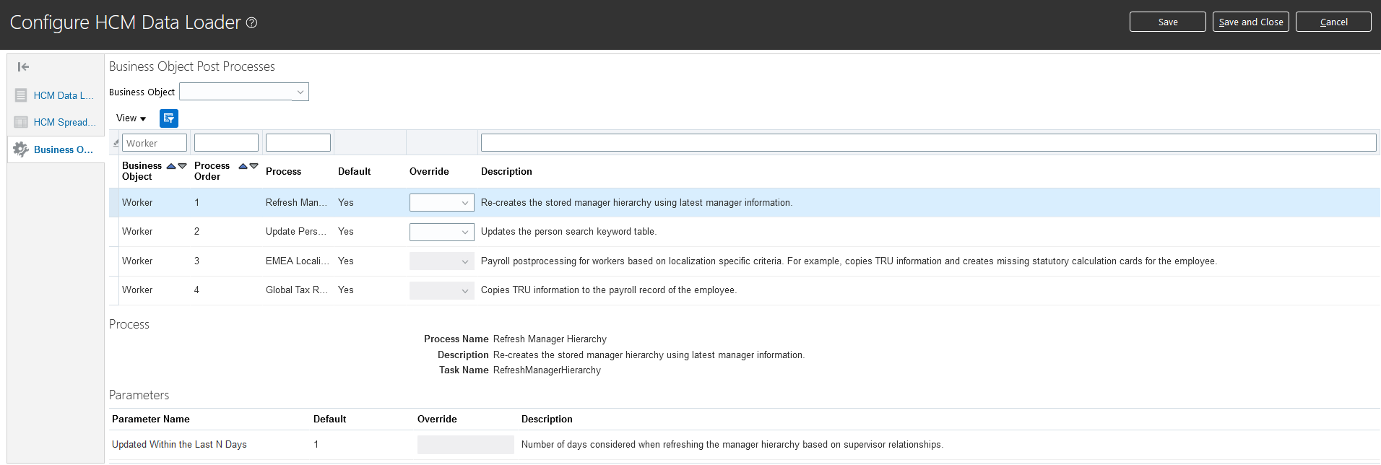Click the Parameter Name column header
The image size is (1381, 465).
point(151,420)
